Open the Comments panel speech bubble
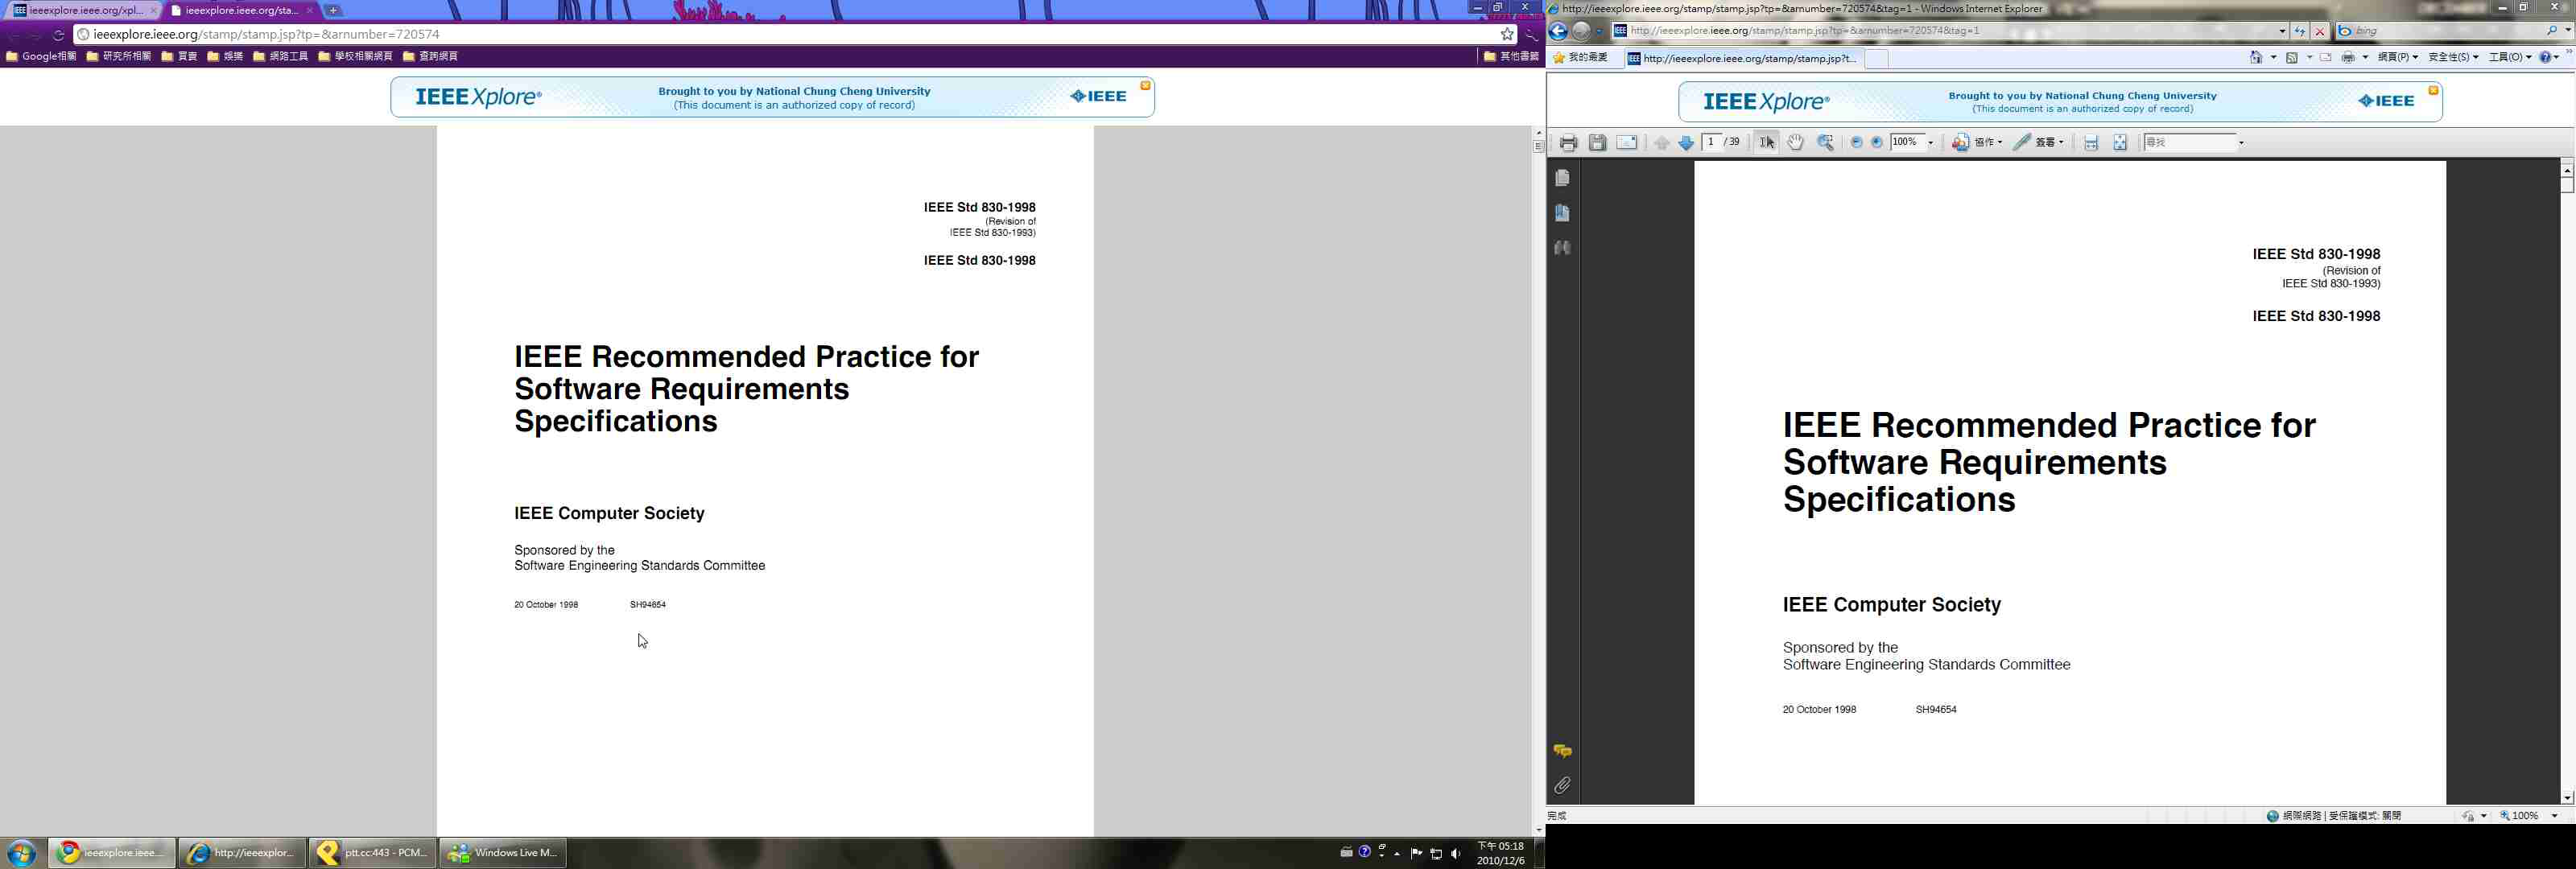Image resolution: width=2576 pixels, height=869 pixels. tap(1562, 751)
